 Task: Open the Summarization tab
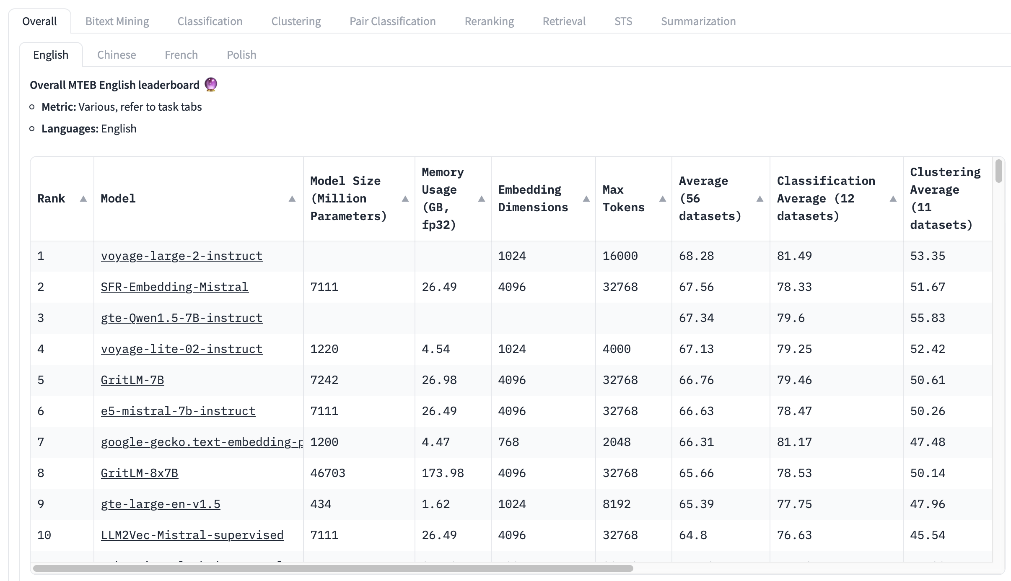pos(698,21)
